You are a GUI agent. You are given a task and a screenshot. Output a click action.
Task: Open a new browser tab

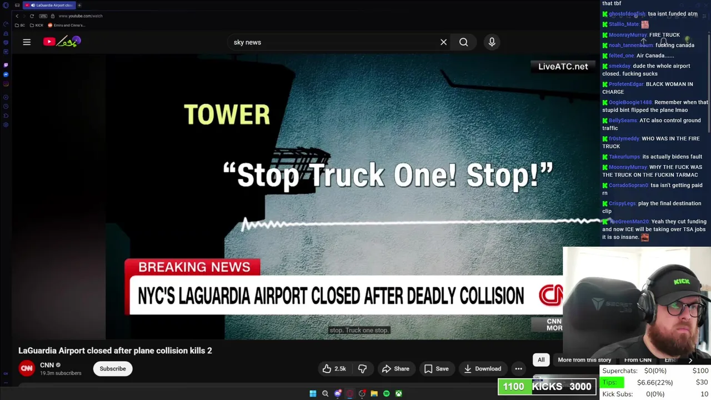79,5
